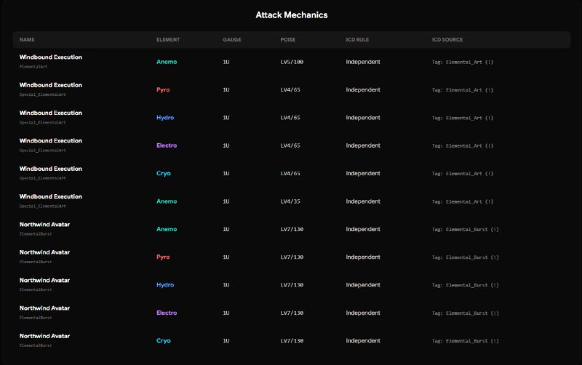This screenshot has width=582, height=365.
Task: Click the NAME column header
Action: (27, 39)
